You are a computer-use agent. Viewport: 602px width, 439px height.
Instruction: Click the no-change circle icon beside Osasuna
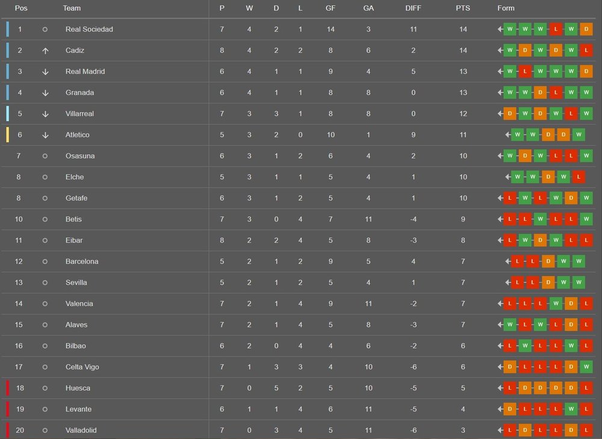(45, 156)
